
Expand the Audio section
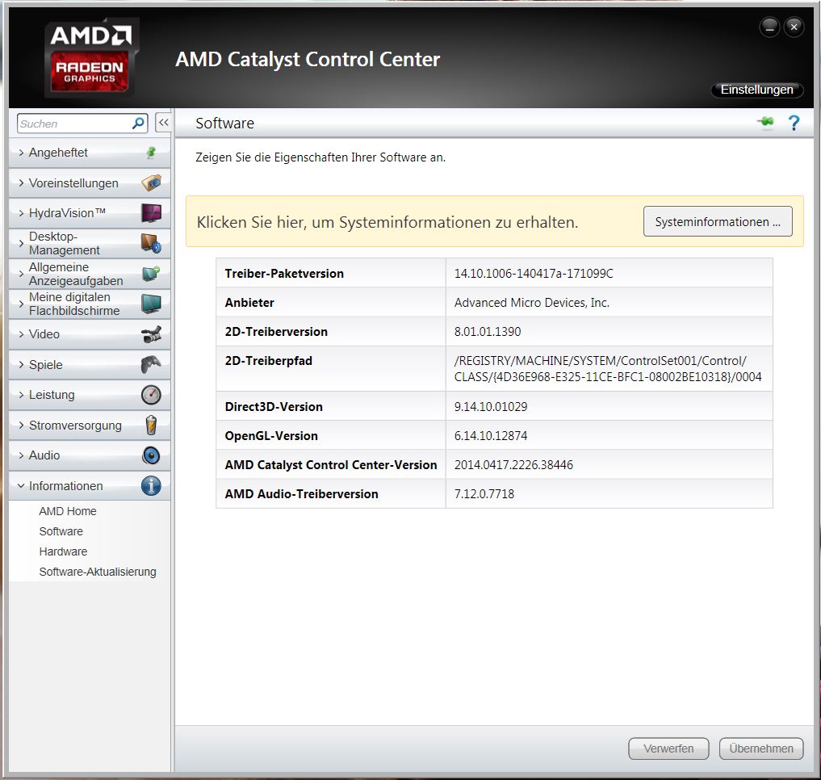tap(90, 455)
